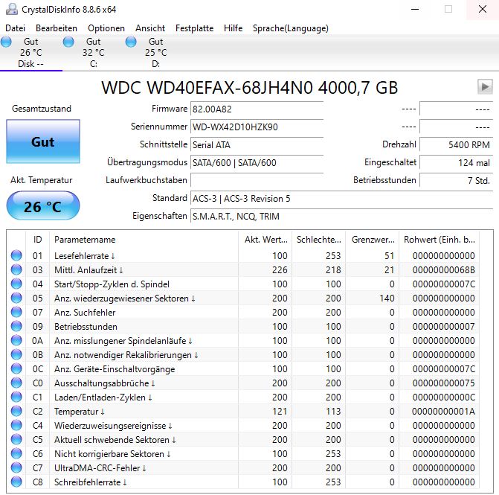
Task: Click raw value 000000000075 of Ausschaltungsabbrüche
Action: click(444, 383)
